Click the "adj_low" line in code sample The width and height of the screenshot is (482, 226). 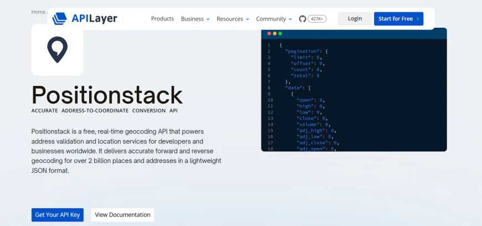tap(315, 136)
